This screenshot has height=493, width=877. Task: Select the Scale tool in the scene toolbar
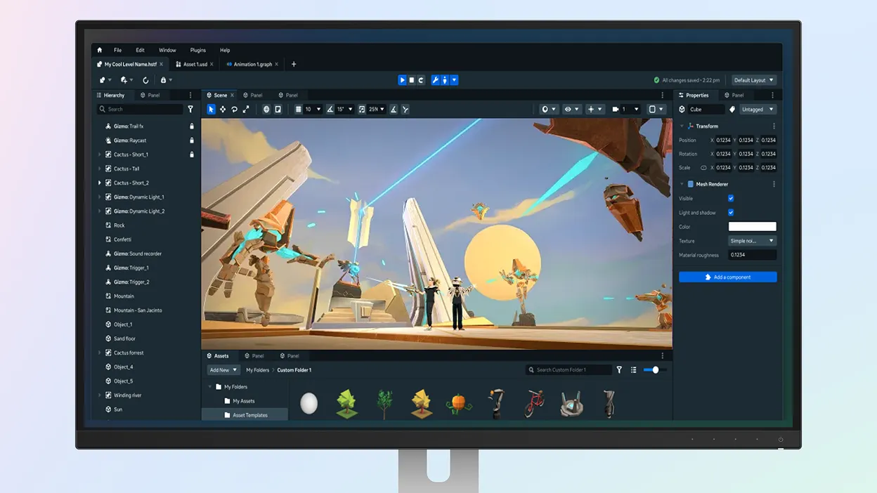click(245, 109)
